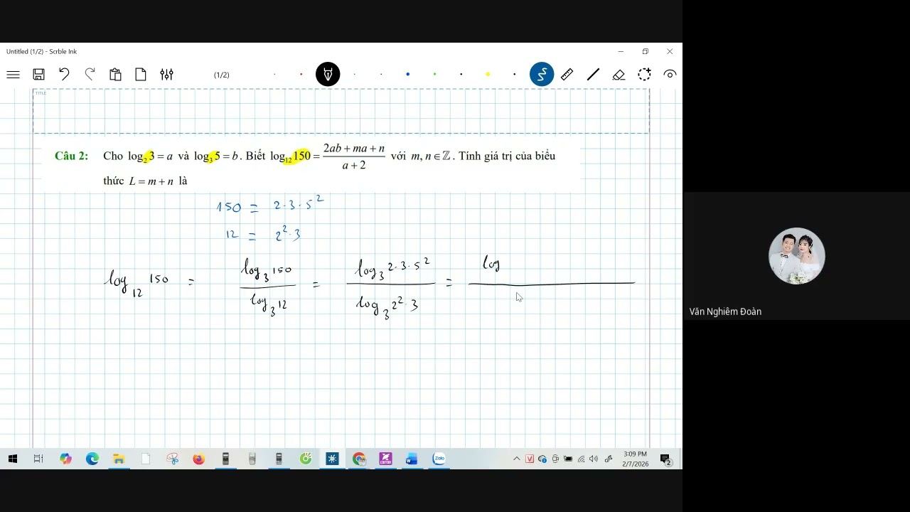The image size is (910, 512).
Task: Toggle the eye view-mode icon
Action: (670, 74)
